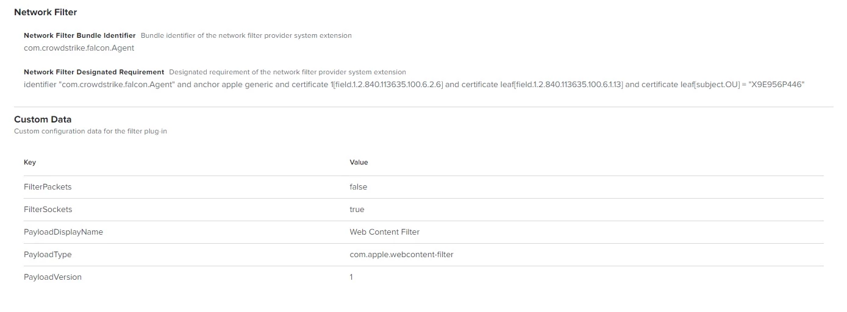Viewport: 847px width, 312px height.
Task: Click the bundle identifier description text
Action: (246, 35)
